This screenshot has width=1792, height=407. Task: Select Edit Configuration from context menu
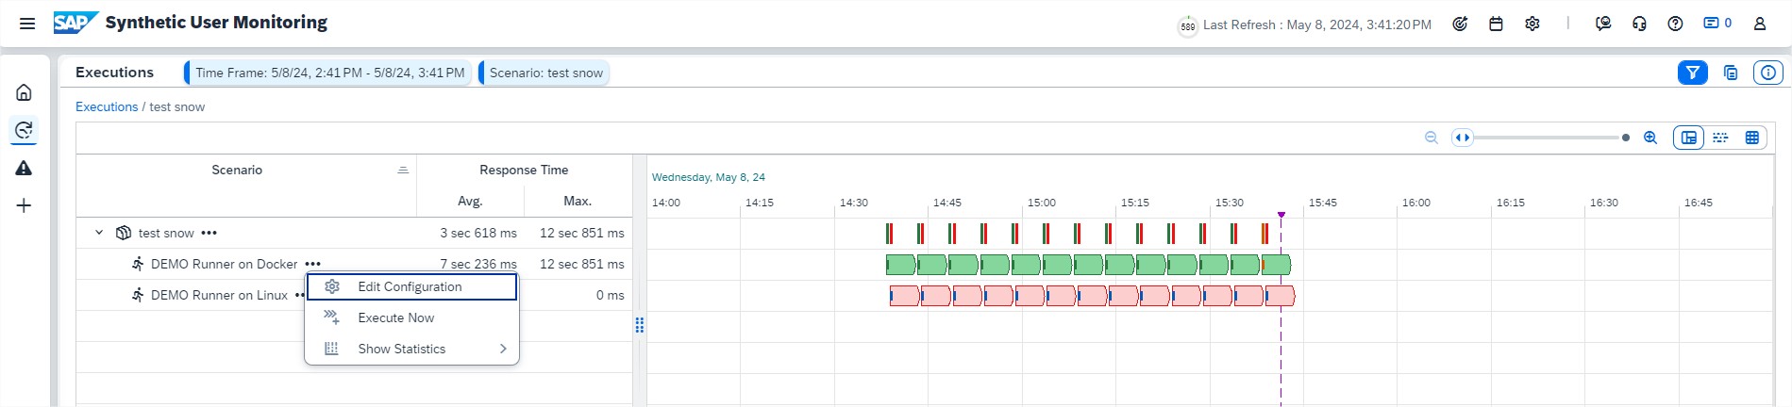coord(411,286)
